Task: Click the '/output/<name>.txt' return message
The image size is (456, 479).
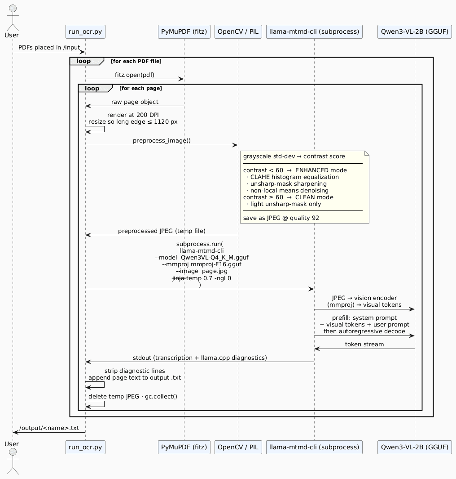Action: 49,428
